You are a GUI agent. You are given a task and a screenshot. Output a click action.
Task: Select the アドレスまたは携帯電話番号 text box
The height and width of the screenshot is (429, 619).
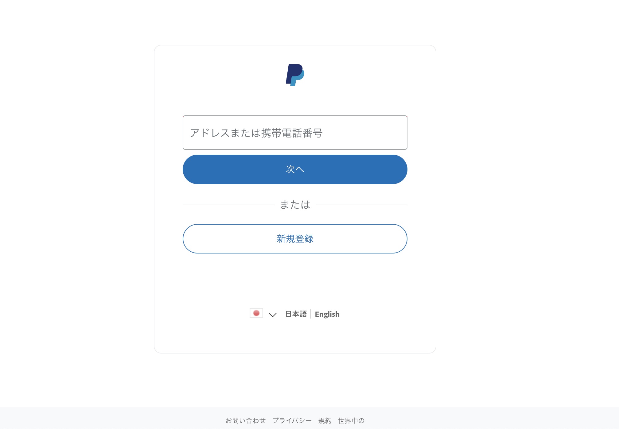(x=295, y=133)
